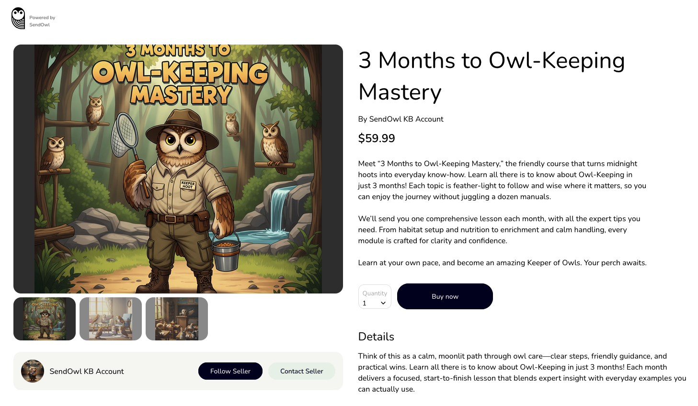Click SendOwl KB Account name in seller card
The height and width of the screenshot is (406, 698).
tap(87, 371)
